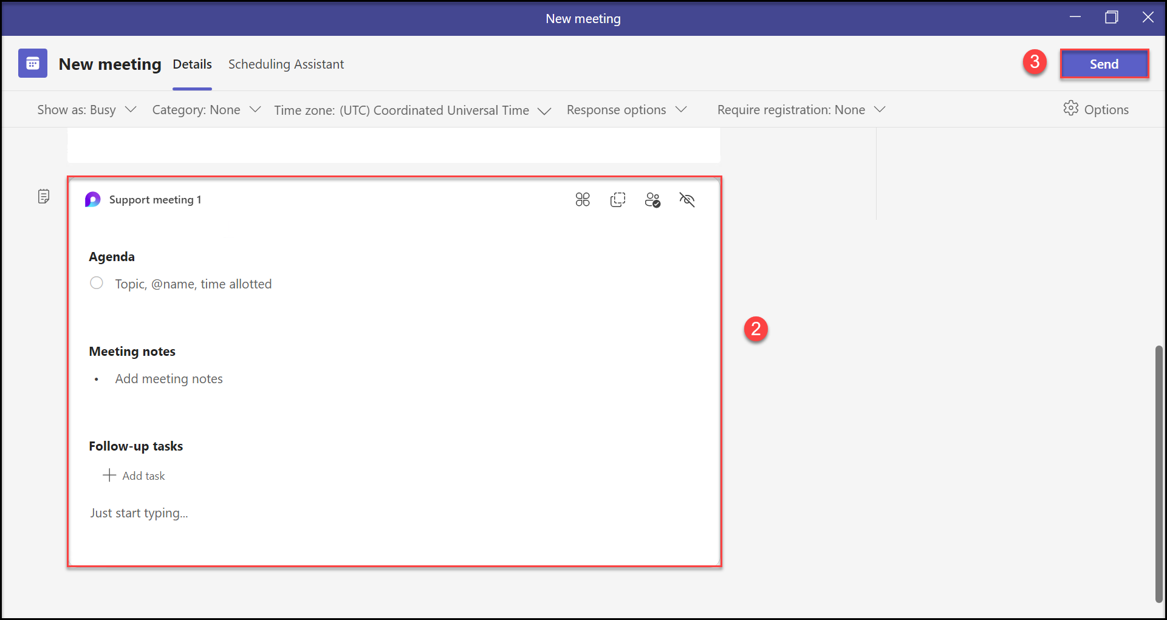Click the plus icon for Add task
1167x620 pixels.
(x=109, y=475)
